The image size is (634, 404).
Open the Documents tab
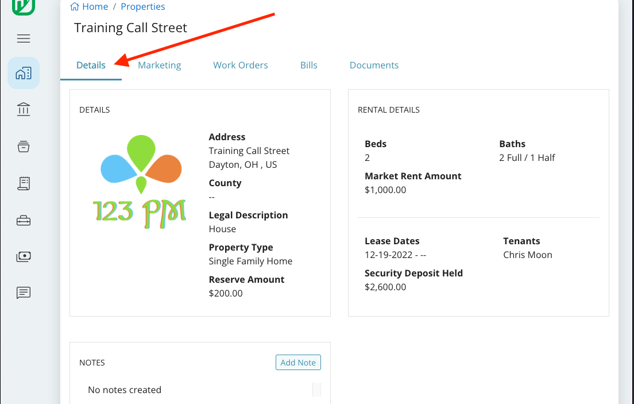(374, 65)
